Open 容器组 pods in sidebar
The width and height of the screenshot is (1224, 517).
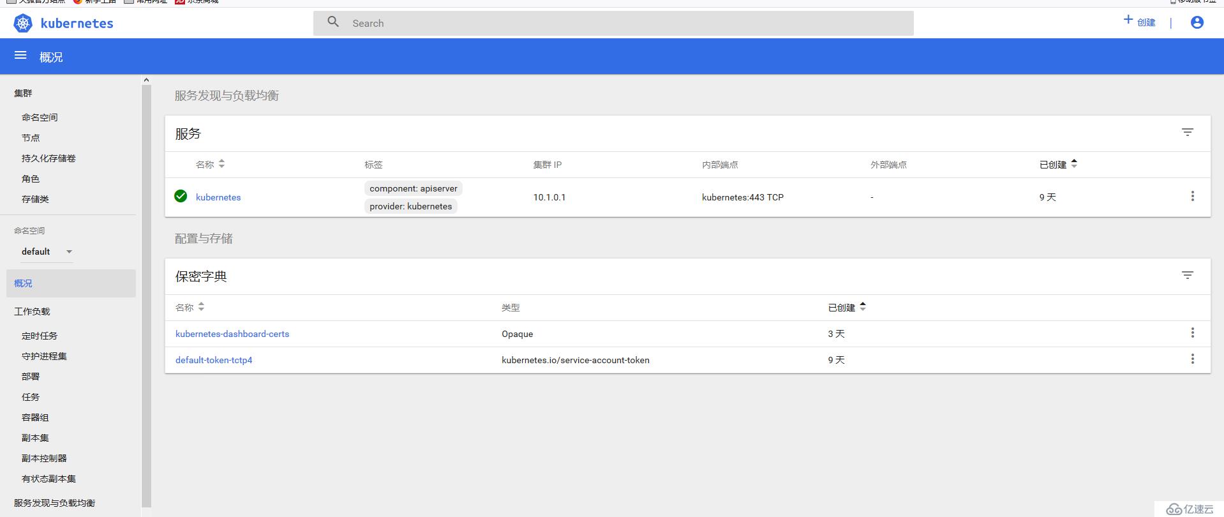point(35,417)
